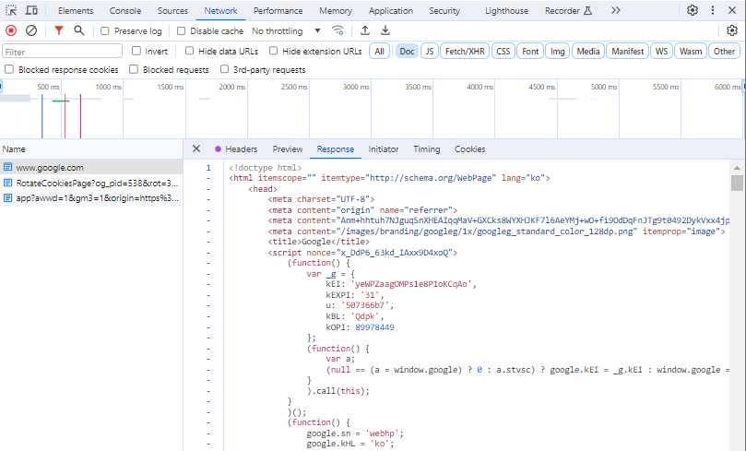746x451 pixels.
Task: Select the Fetch/XHR filter
Action: pyautogui.click(x=465, y=51)
